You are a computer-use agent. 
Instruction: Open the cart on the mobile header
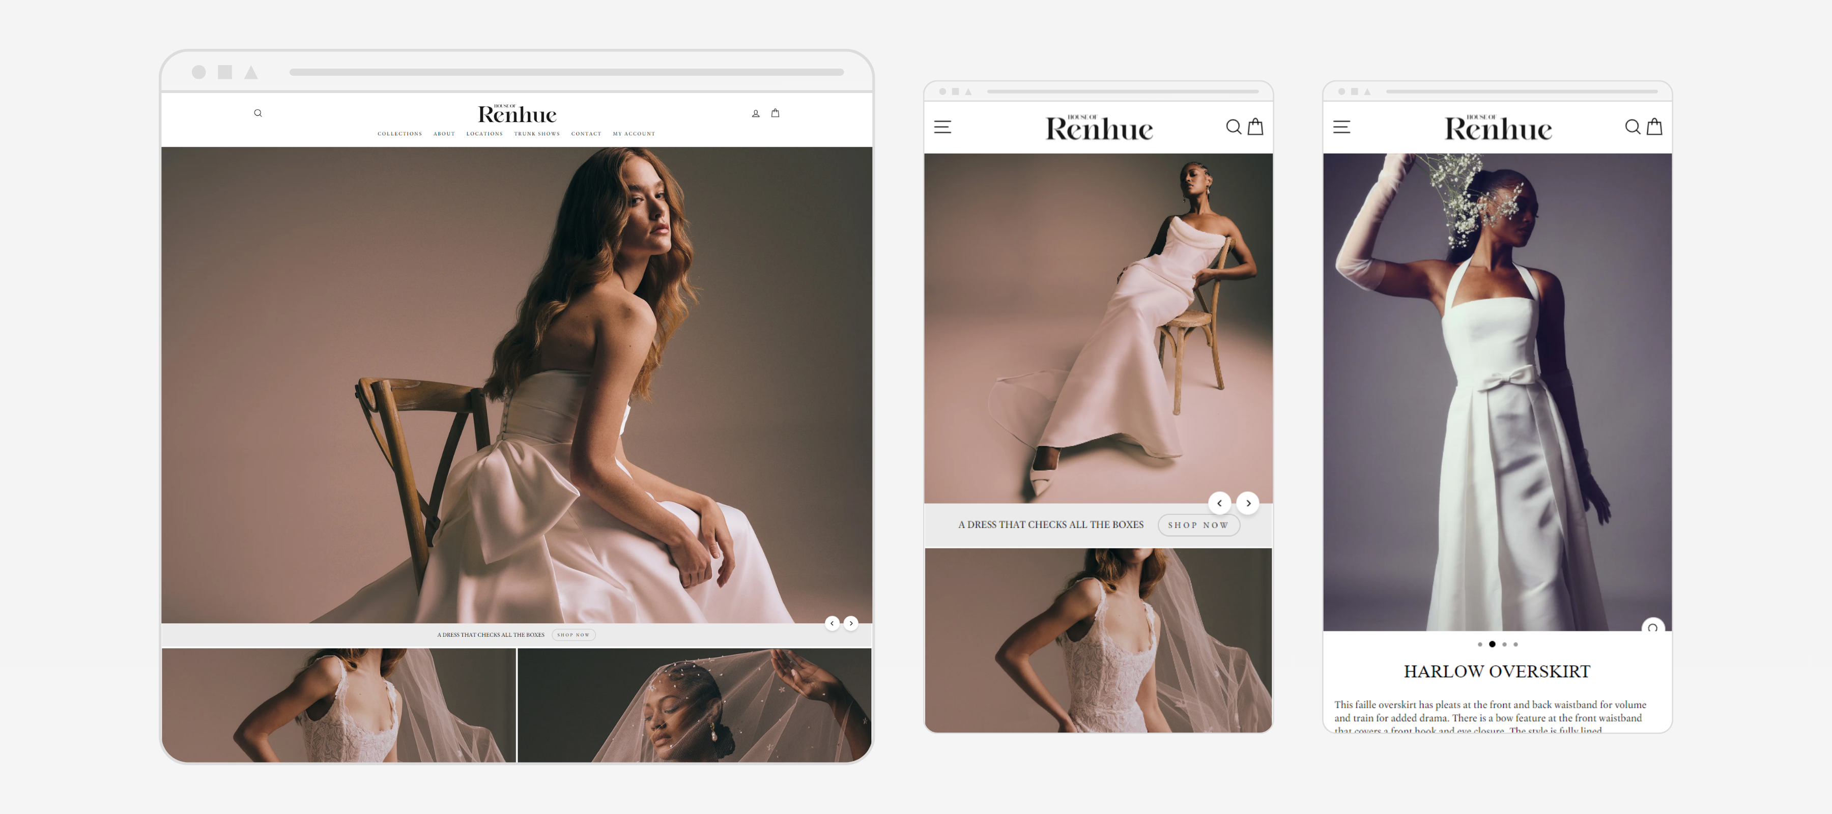(x=1655, y=127)
